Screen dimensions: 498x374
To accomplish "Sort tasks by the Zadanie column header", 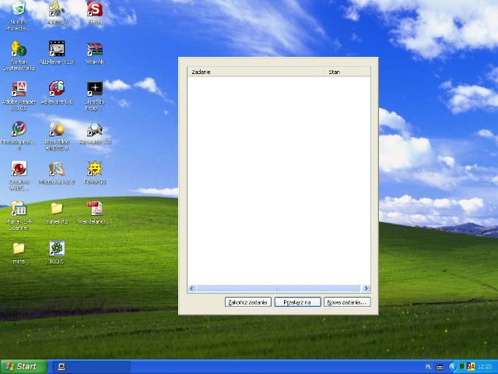I will tap(256, 72).
